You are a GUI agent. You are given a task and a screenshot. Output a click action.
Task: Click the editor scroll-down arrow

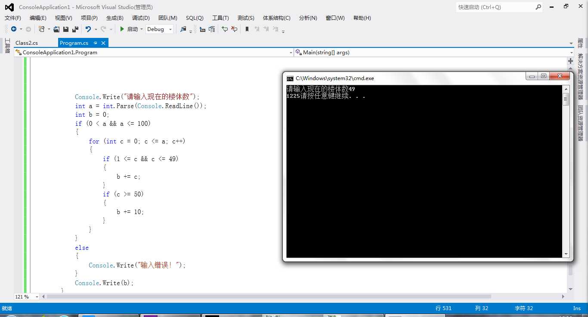click(x=571, y=289)
